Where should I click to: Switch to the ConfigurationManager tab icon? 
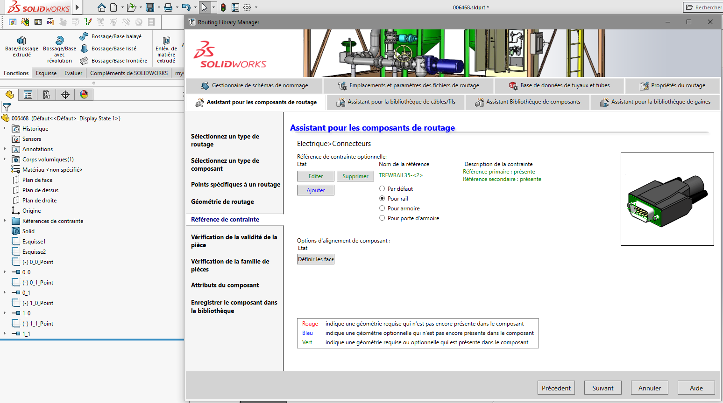[47, 95]
